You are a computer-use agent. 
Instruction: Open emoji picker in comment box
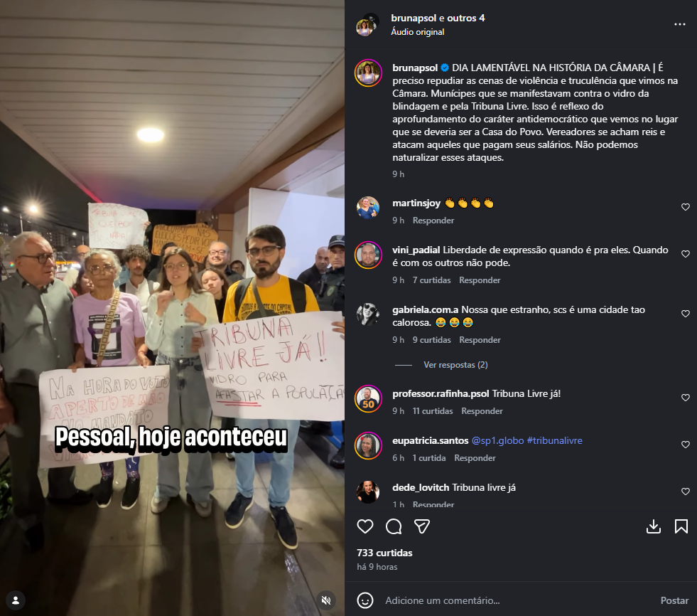365,600
